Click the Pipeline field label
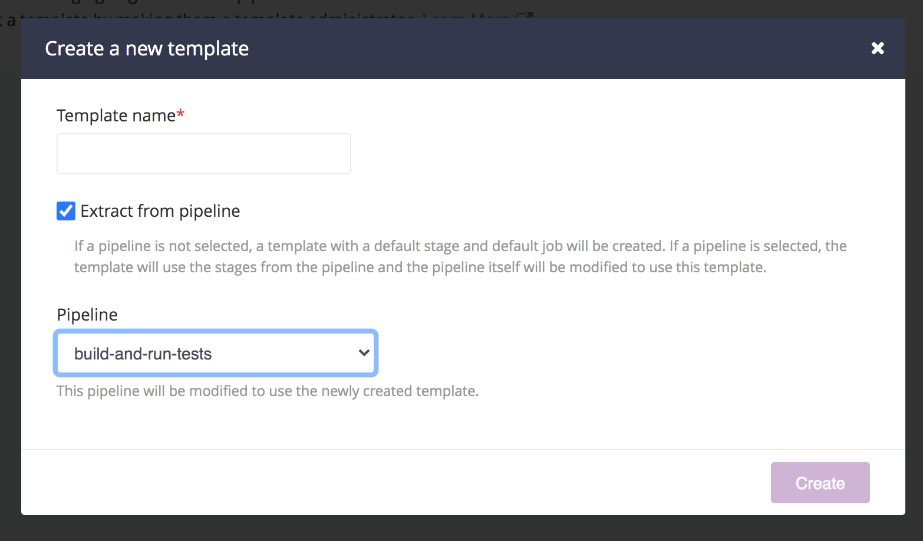The height and width of the screenshot is (541, 923). coord(87,315)
